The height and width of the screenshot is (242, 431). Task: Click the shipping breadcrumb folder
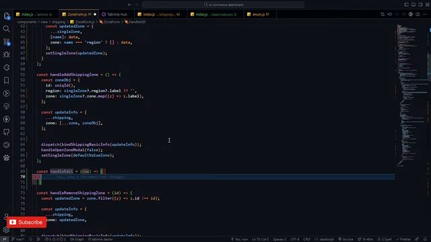[x=59, y=22]
